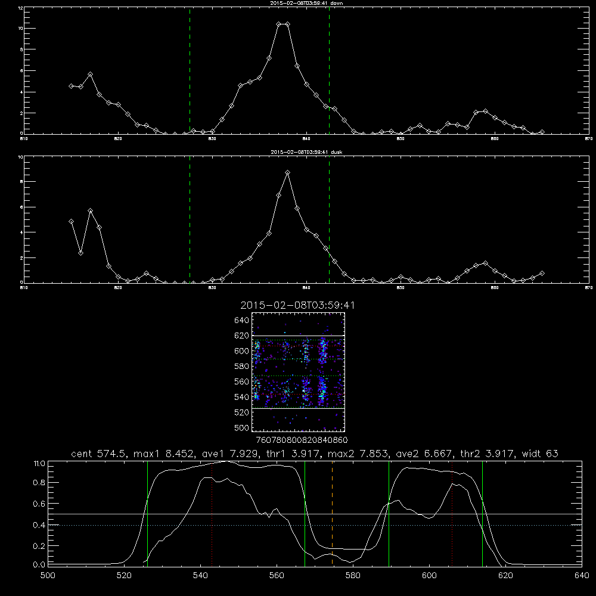Click y-axis label 10 on the dusk plot
Screen dimensions: 596x596
click(x=20, y=157)
